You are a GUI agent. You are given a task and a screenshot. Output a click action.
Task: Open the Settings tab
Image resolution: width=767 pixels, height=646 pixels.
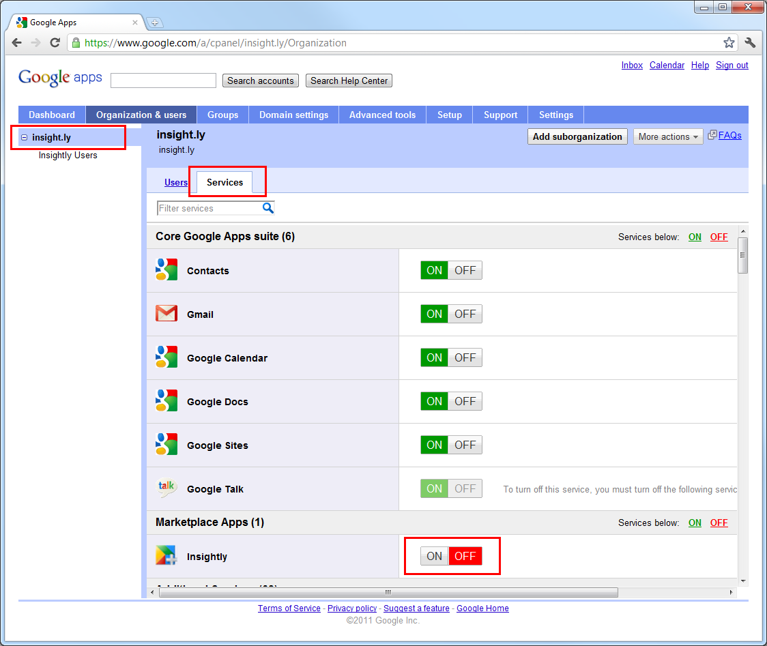pos(555,115)
